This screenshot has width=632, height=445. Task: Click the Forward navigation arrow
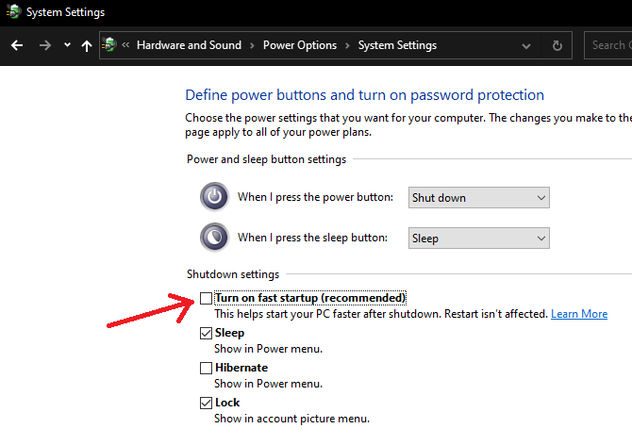click(x=44, y=45)
